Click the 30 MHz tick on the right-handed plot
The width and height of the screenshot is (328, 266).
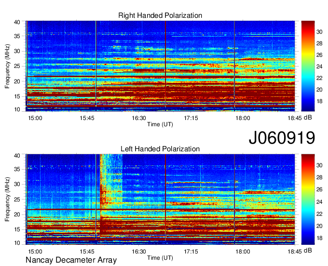pyautogui.click(x=17, y=51)
